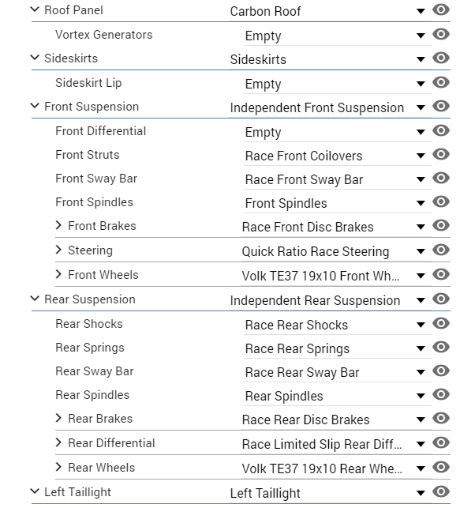The height and width of the screenshot is (508, 460).
Task: Toggle visibility eye for Roof Panel
Action: [441, 9]
